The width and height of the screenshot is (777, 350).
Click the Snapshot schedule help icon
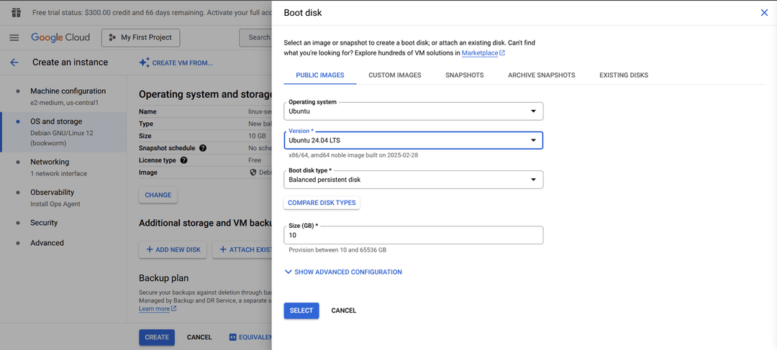(x=203, y=148)
